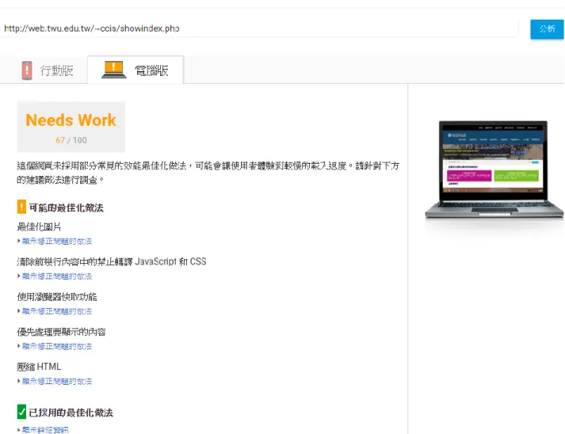Click the Needs Work score box

click(71, 128)
